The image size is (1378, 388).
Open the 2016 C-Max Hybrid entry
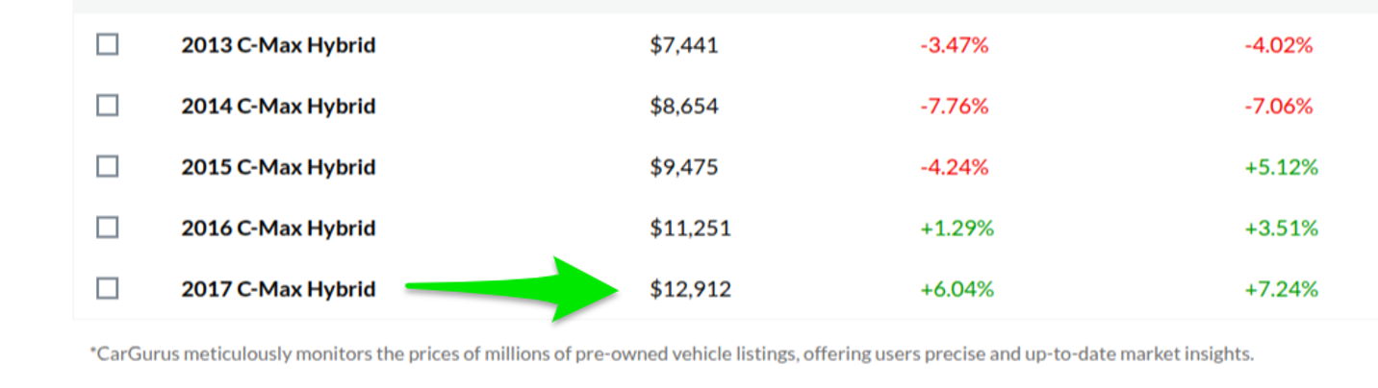pyautogui.click(x=278, y=228)
